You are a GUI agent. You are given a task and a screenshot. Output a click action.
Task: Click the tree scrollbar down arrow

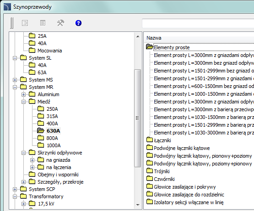[x=138, y=205]
